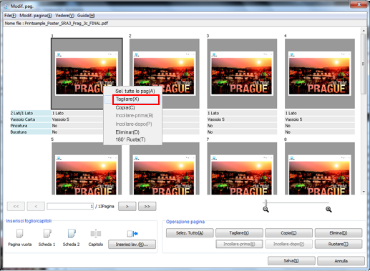Click the Tagliare(X) button in Operazione pagina
Viewport: 370px width, 271px height.
[x=239, y=233]
